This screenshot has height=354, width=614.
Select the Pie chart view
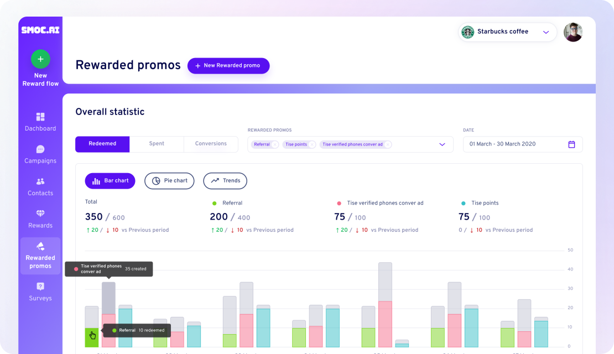(170, 181)
